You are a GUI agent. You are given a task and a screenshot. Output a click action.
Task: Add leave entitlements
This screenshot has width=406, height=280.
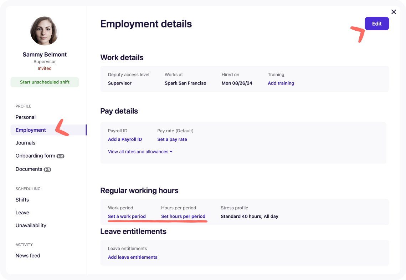[x=133, y=257]
